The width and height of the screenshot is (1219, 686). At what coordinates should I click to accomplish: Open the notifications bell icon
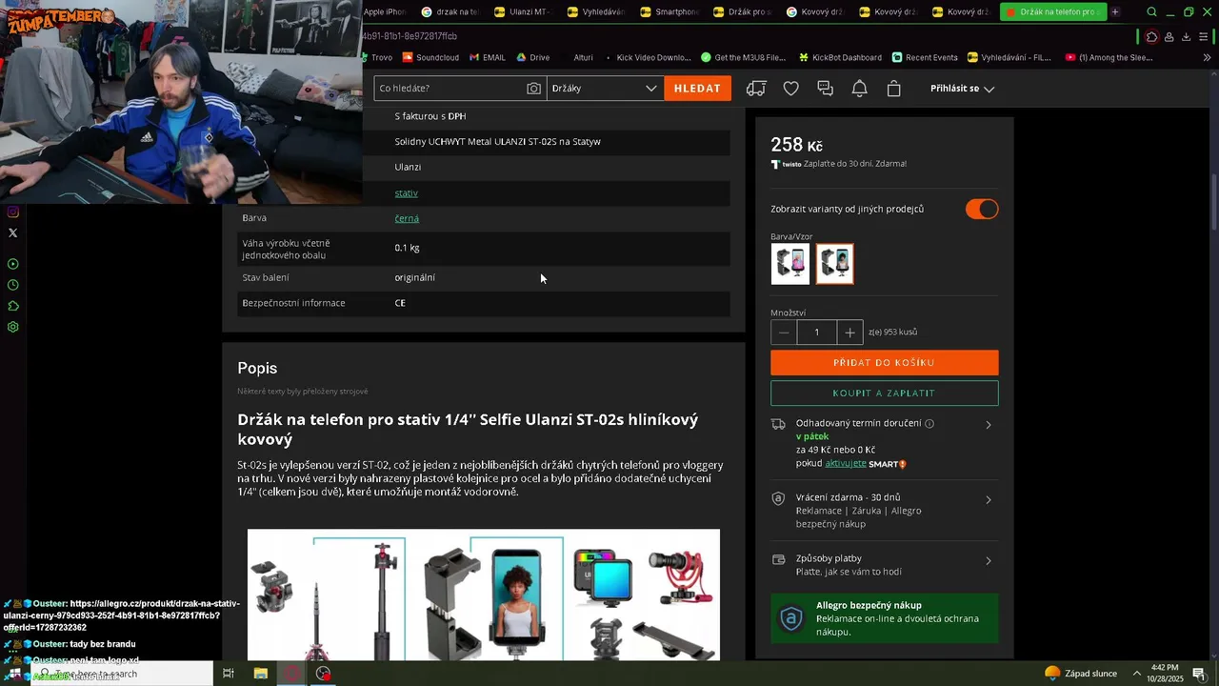tap(859, 89)
